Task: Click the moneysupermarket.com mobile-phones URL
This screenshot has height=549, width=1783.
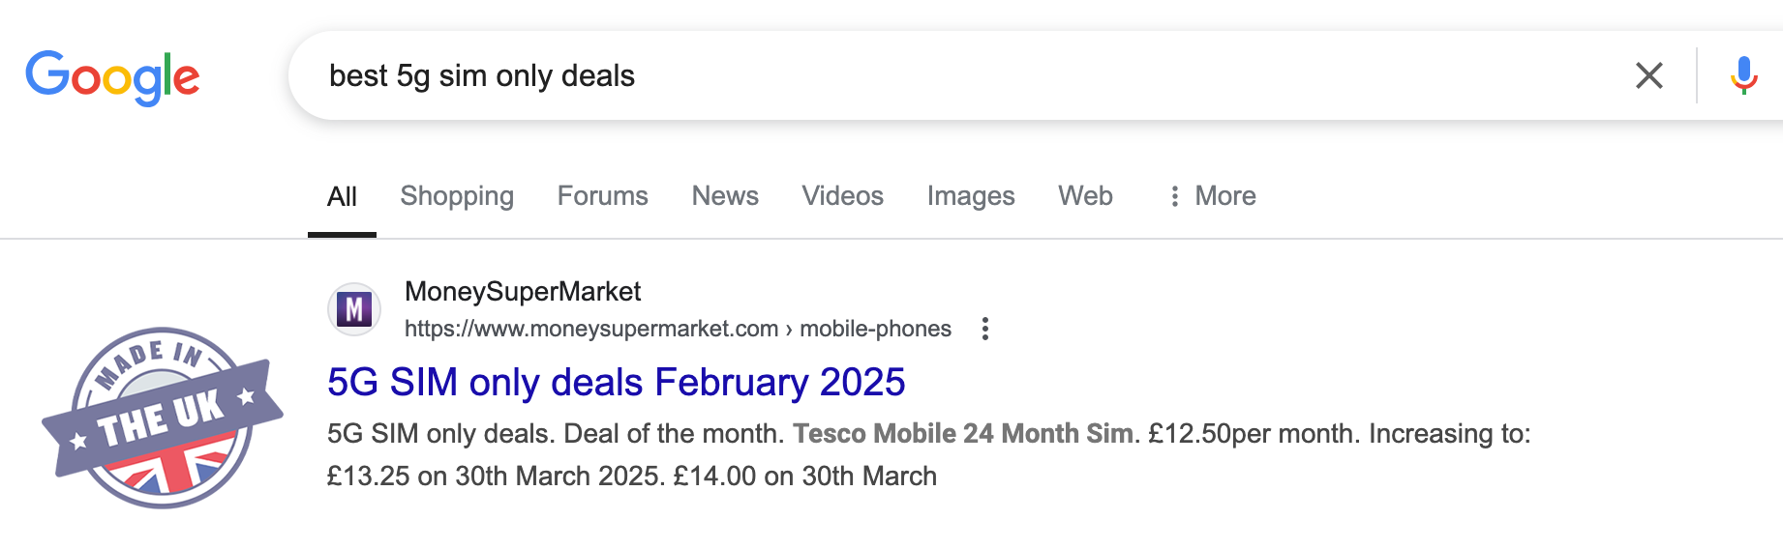Action: [678, 329]
